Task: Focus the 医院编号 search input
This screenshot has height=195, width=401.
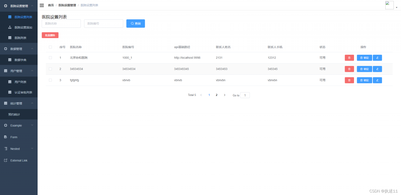Action: [103, 23]
